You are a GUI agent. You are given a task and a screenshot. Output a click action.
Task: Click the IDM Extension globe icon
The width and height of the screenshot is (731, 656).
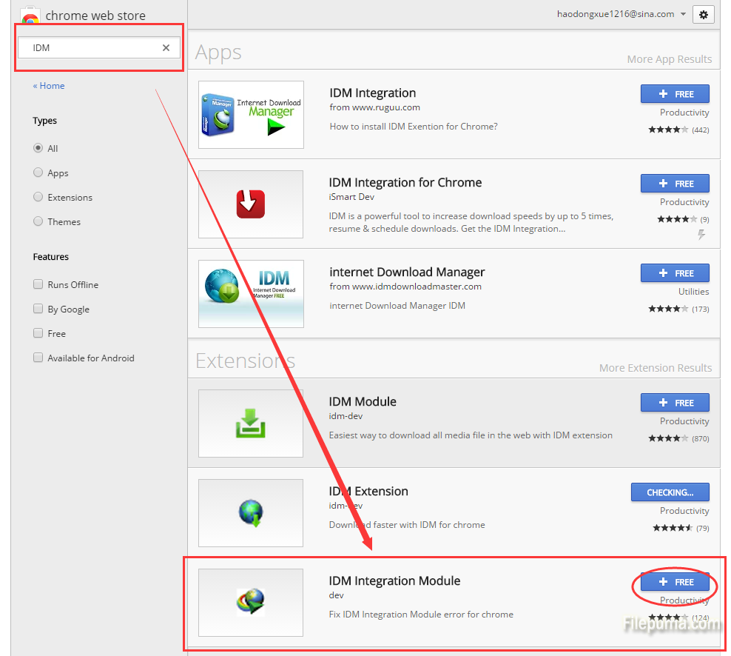point(250,513)
